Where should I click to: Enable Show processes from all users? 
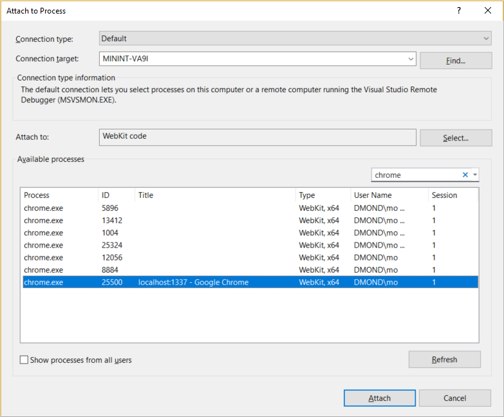click(24, 360)
